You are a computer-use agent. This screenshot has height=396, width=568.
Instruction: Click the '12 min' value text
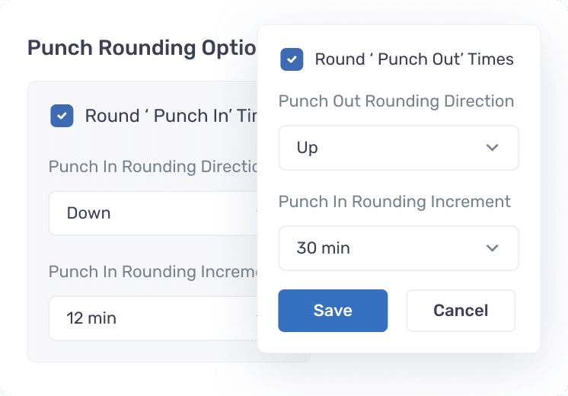tap(91, 318)
